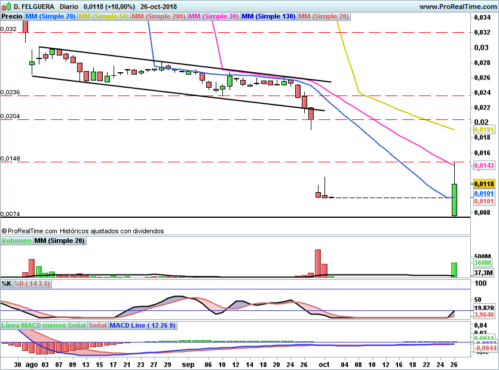The height and width of the screenshot is (370, 499).
Task: Open the Precio panel label options
Action: 12,16
